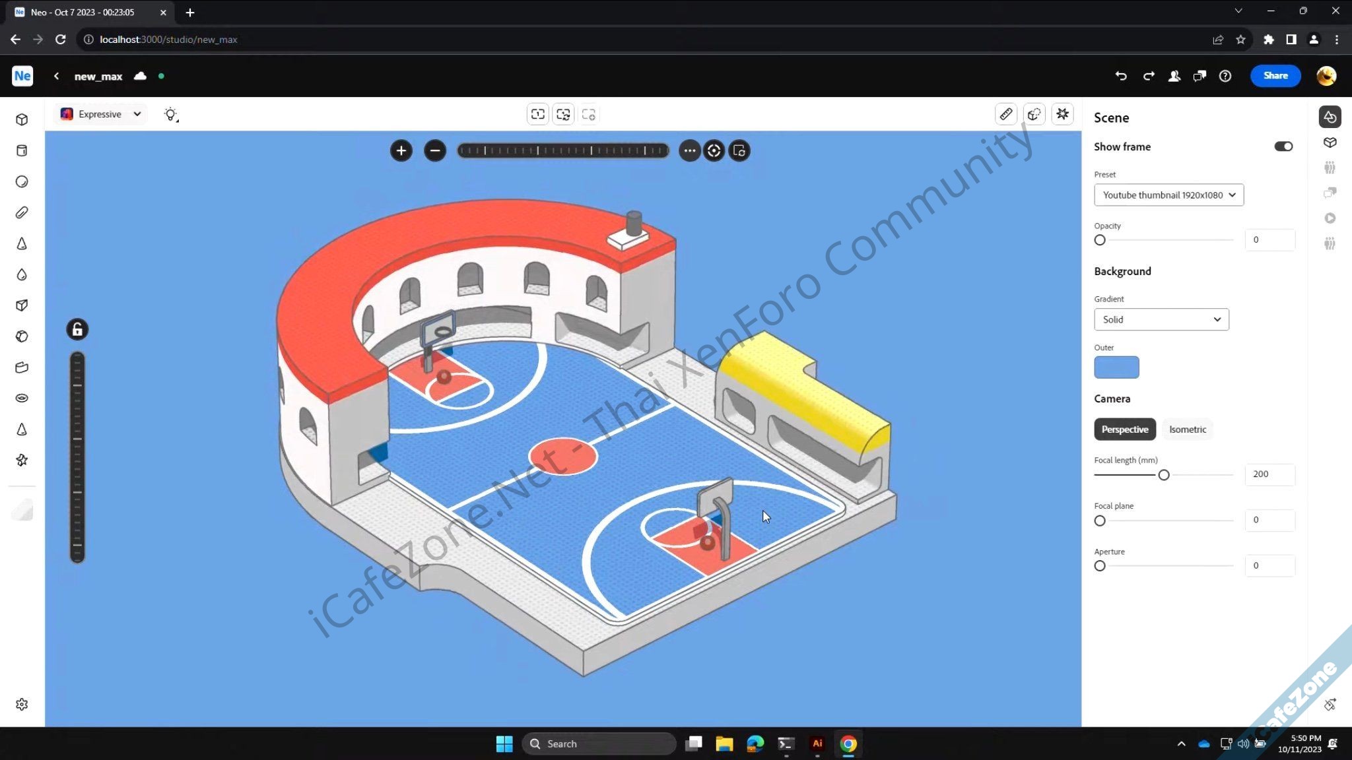Open the Gradient Solid dropdown
The height and width of the screenshot is (760, 1352).
pyautogui.click(x=1161, y=319)
